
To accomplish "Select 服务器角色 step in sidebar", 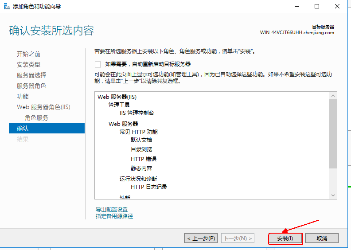I will click(x=31, y=86).
